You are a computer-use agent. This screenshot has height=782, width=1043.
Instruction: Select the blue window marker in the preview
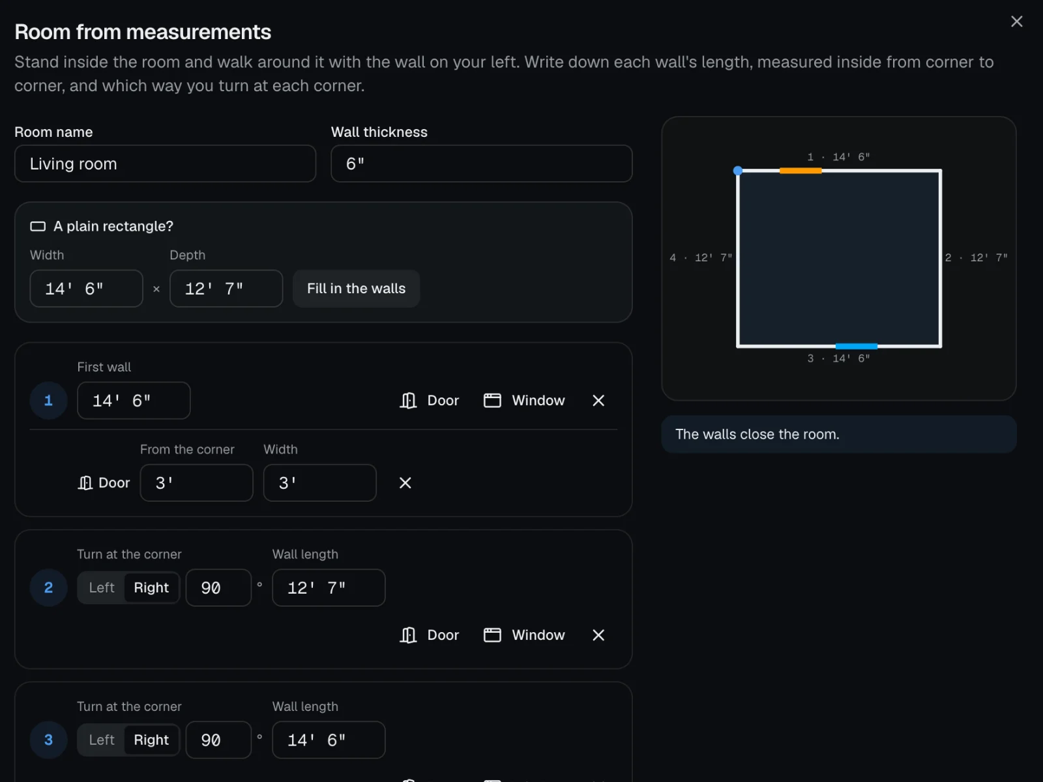tap(857, 346)
